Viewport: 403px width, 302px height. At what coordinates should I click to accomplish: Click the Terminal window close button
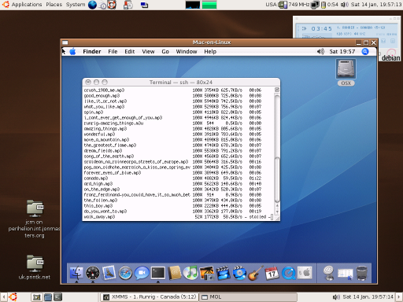coord(88,82)
